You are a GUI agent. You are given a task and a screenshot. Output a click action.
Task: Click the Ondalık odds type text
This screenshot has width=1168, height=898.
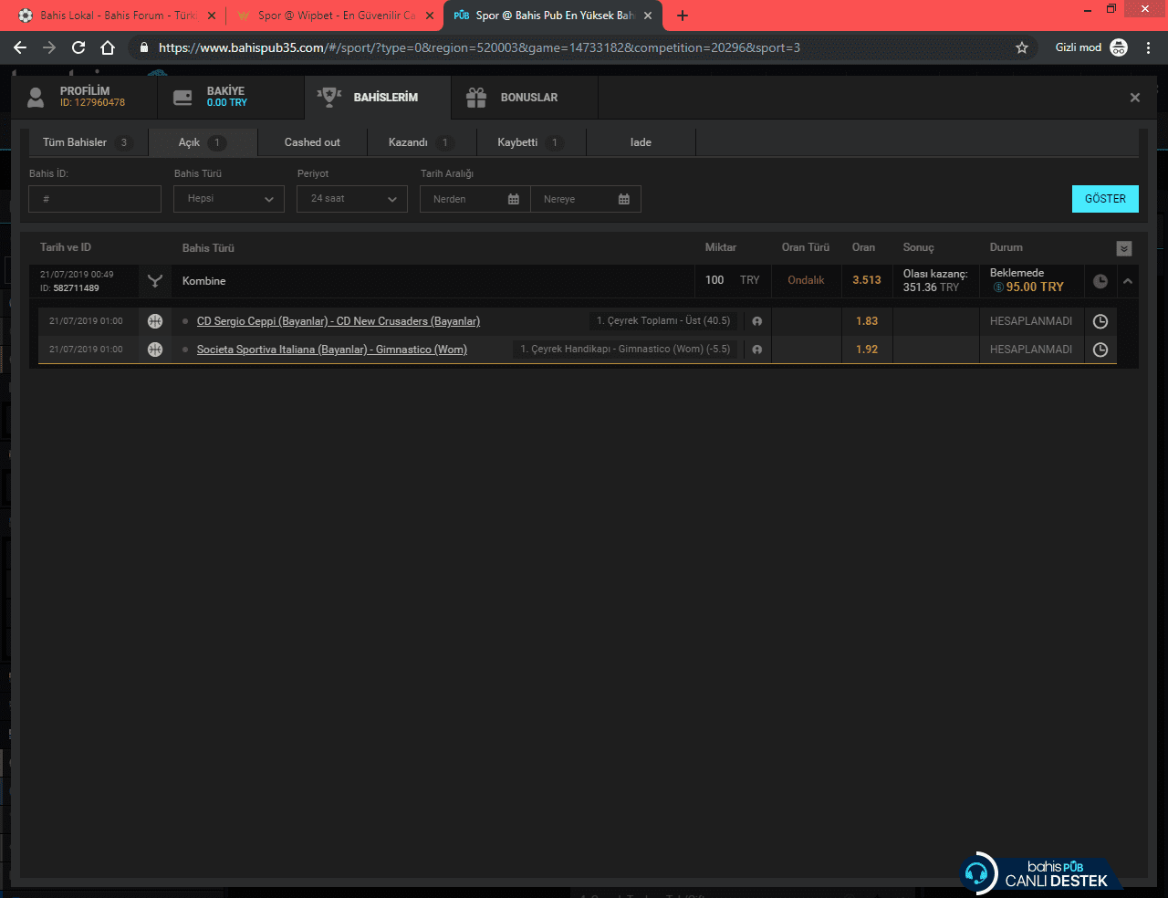tap(806, 280)
